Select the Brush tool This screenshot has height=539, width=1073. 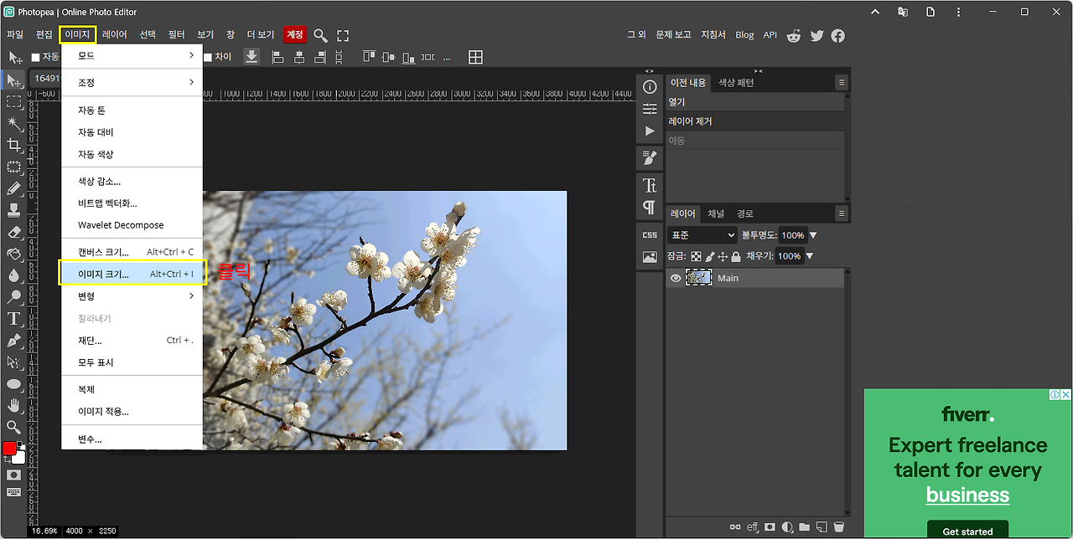[x=14, y=189]
